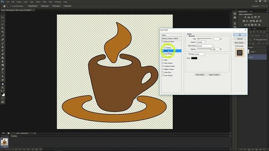
Task: Select the History Brush tool
Action: point(3,50)
